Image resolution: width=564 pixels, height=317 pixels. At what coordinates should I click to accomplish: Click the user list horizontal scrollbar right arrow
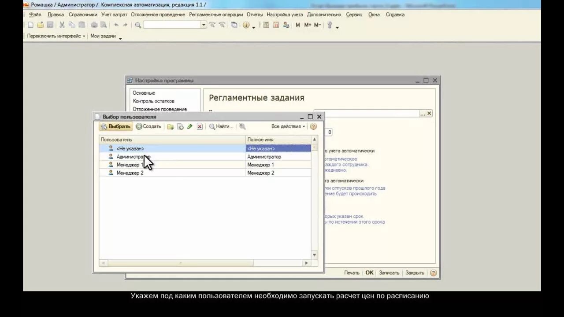click(307, 263)
